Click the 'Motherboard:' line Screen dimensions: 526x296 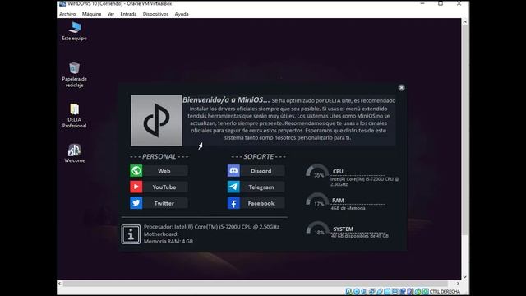tap(161, 234)
